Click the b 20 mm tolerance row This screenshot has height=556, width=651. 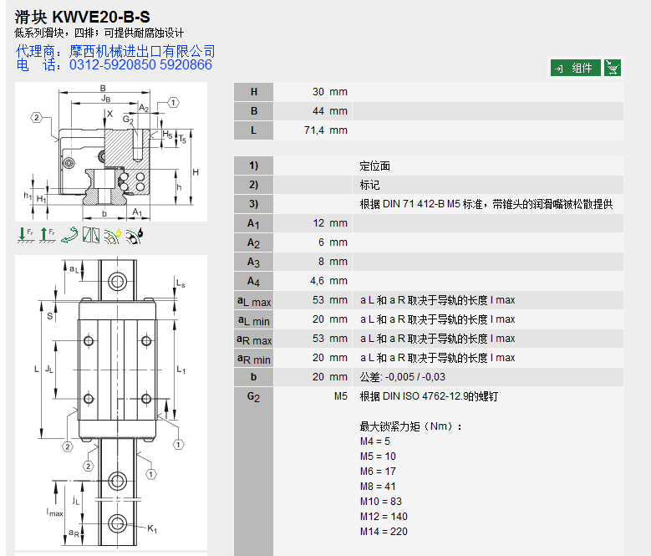pyautogui.click(x=428, y=377)
